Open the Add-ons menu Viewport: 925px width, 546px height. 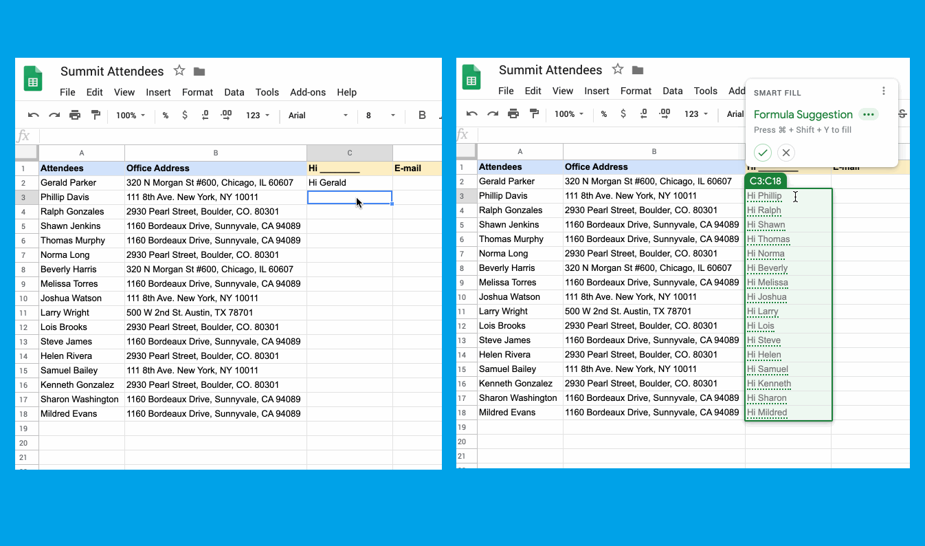[x=308, y=92]
